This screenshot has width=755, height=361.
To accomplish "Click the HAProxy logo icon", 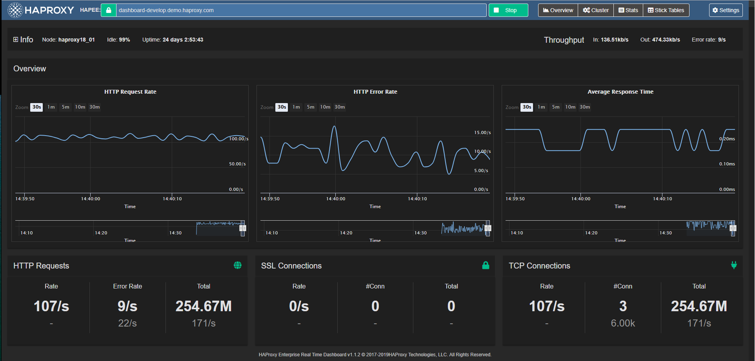I will [15, 10].
